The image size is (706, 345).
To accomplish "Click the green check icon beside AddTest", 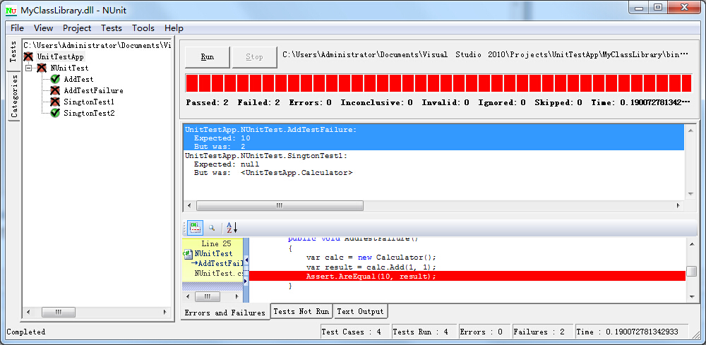I will point(55,79).
